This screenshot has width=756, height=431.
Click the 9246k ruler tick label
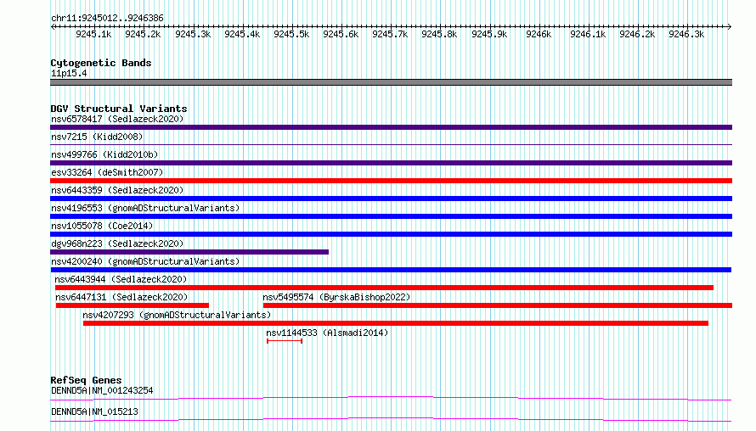point(538,34)
